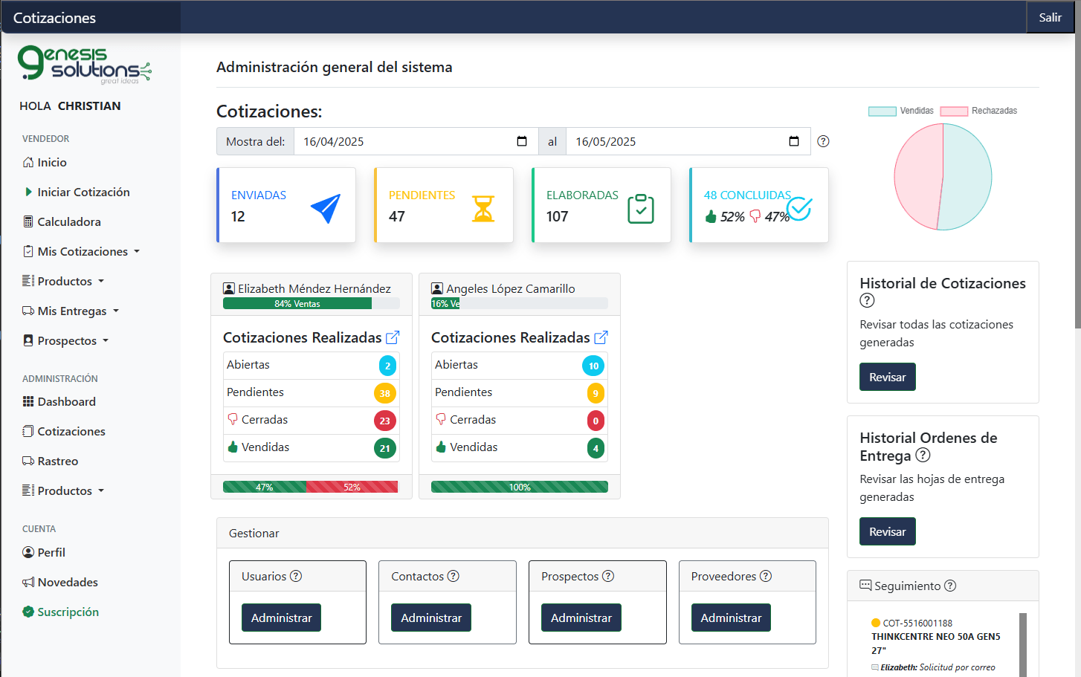Expand the Mis Entregas dropdown

(71, 311)
